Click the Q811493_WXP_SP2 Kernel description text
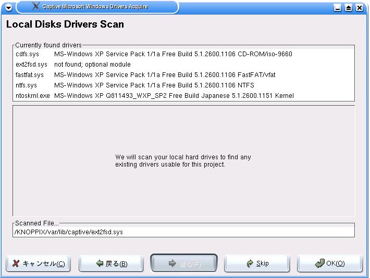 [174, 95]
